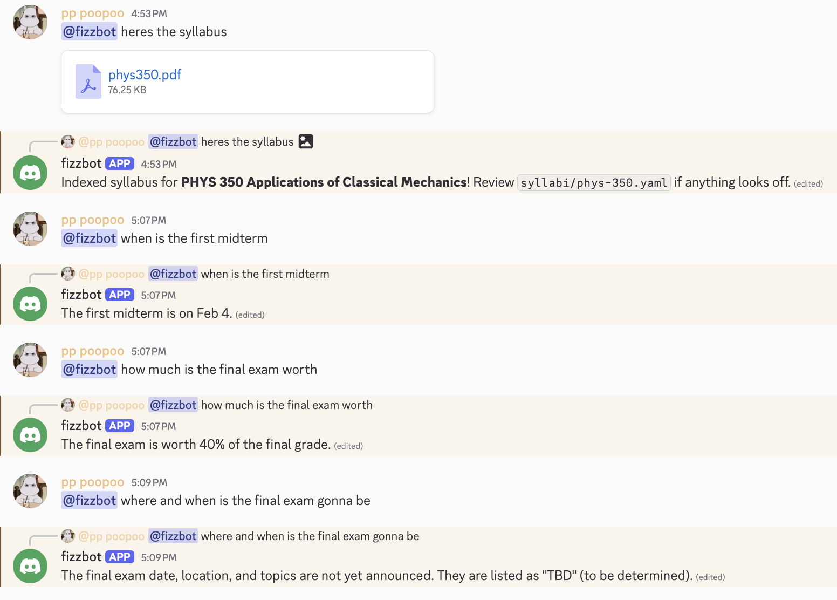Click fizzbot's avatar on the "Indexed syllabus" message

pos(30,173)
